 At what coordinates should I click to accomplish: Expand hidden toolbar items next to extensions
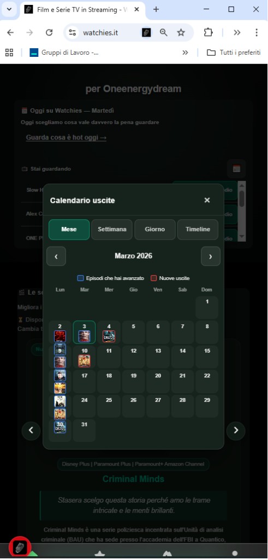(x=237, y=32)
